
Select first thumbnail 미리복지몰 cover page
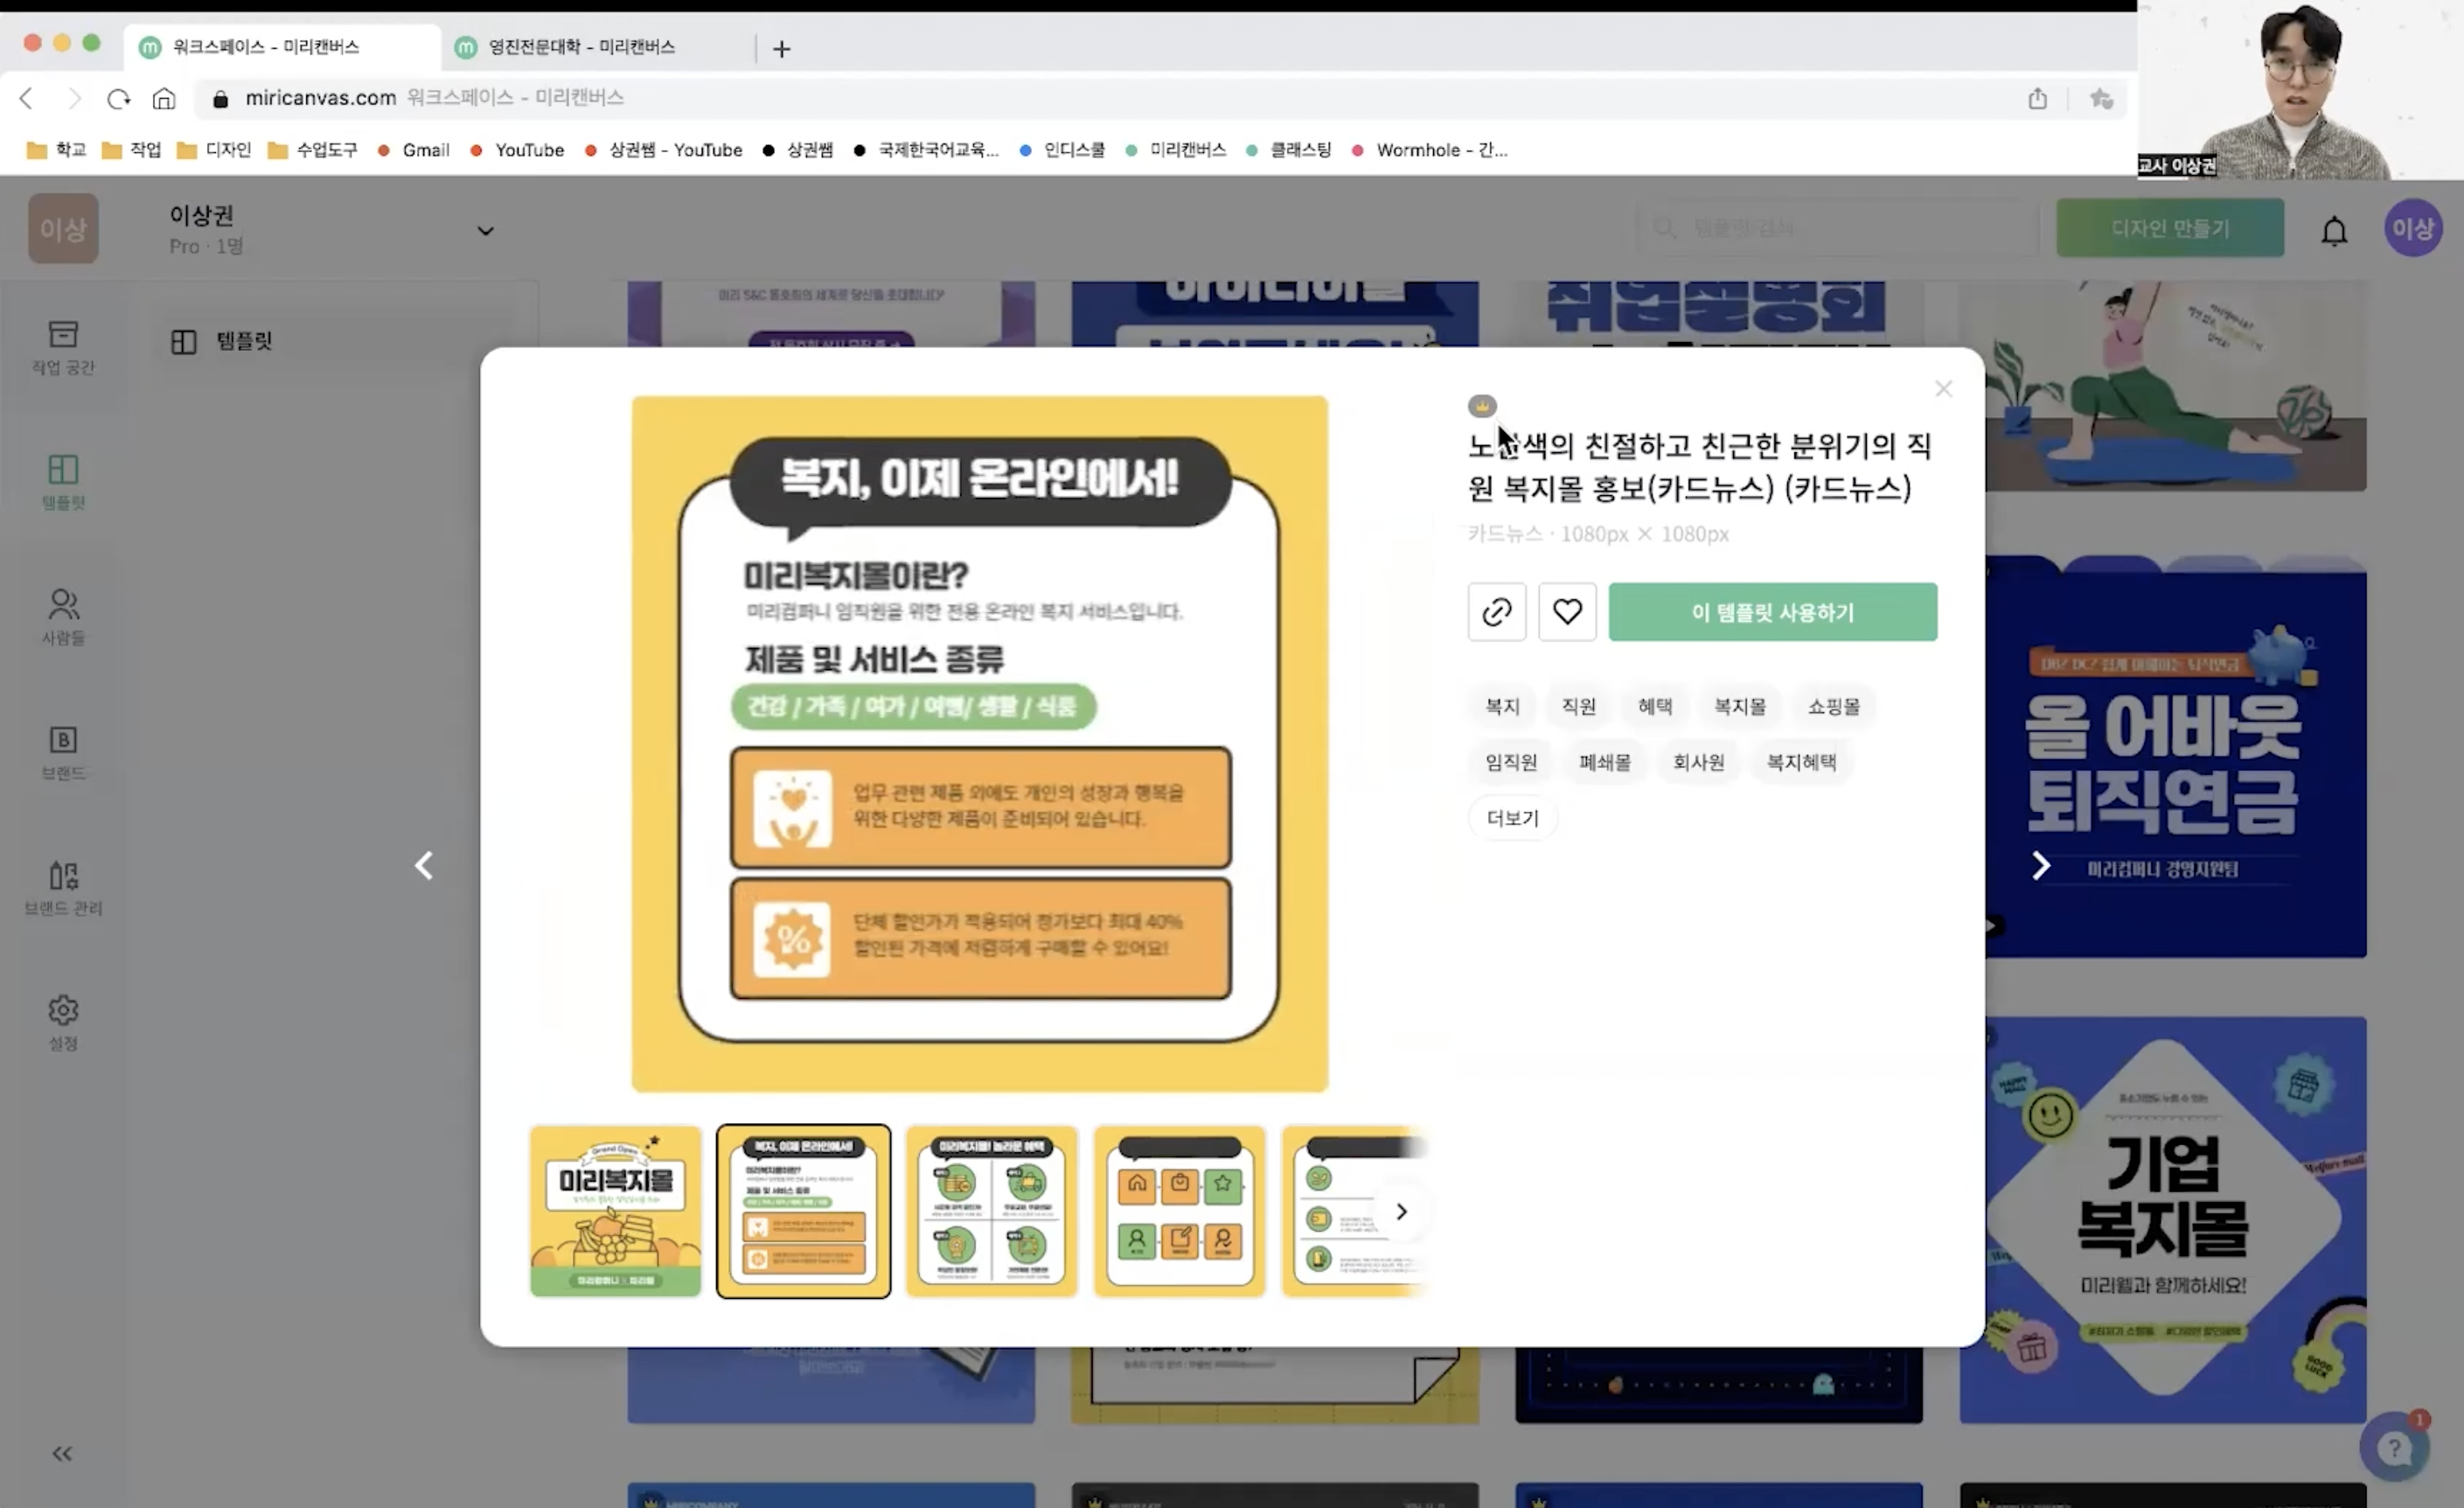click(x=615, y=1211)
